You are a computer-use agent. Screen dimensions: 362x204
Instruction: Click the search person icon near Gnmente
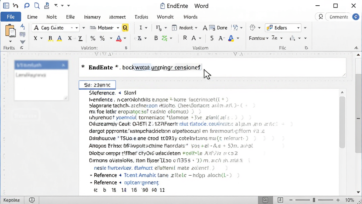point(320,17)
